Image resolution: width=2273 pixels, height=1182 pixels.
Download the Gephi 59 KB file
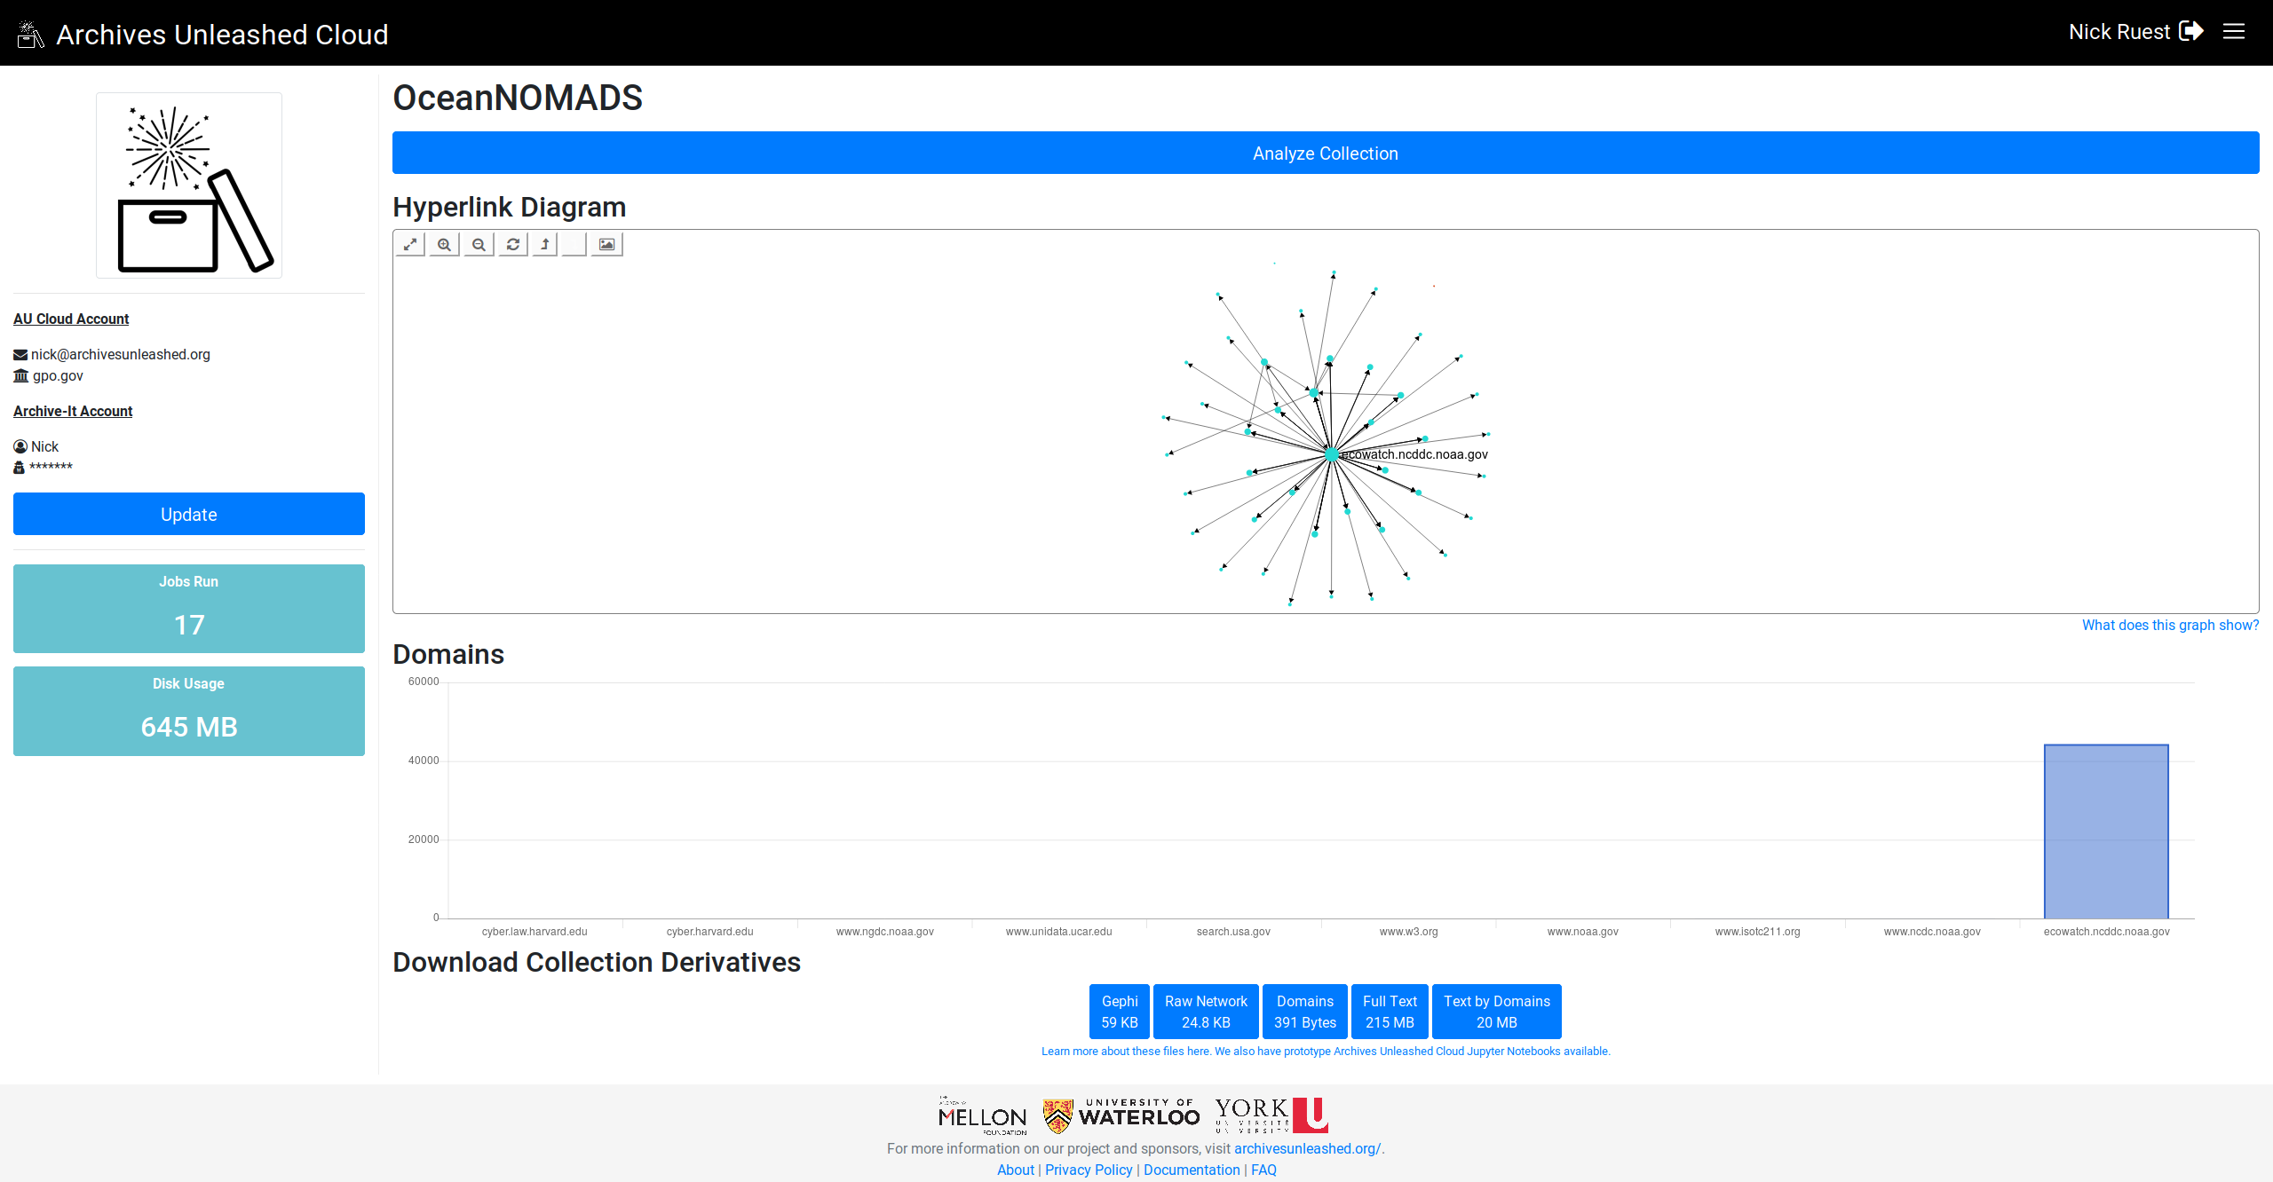tap(1120, 1012)
